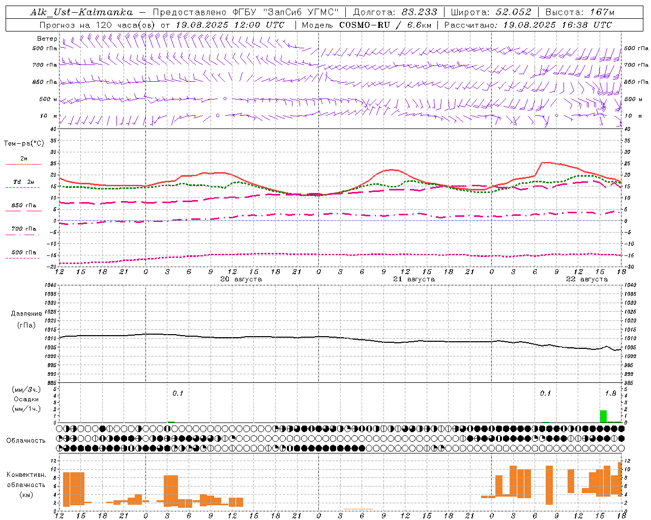Click the 21 августа date label
Viewport: 651px width, 520px height.
414,279
